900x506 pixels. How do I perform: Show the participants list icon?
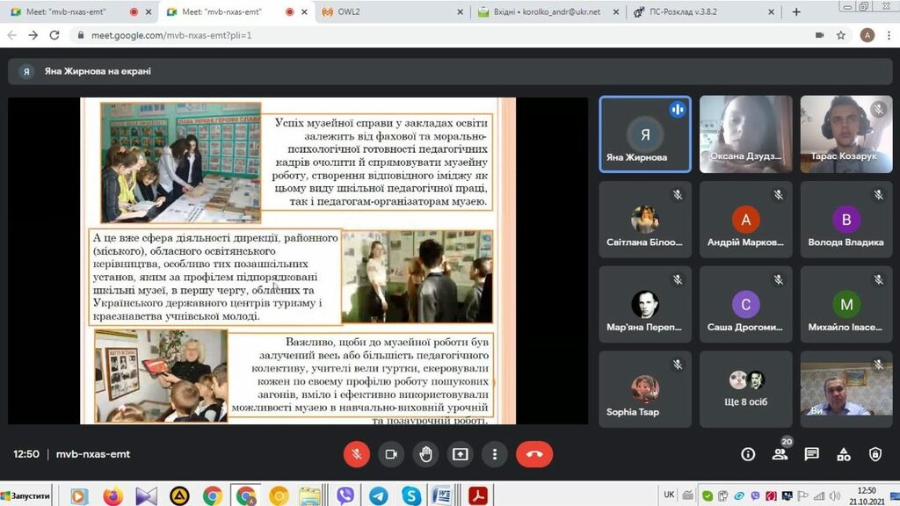pos(780,454)
